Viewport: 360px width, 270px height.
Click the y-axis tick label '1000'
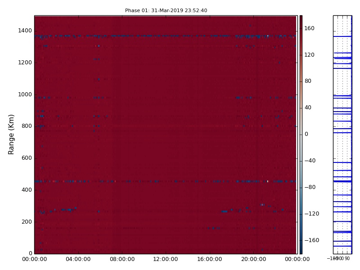(25, 94)
